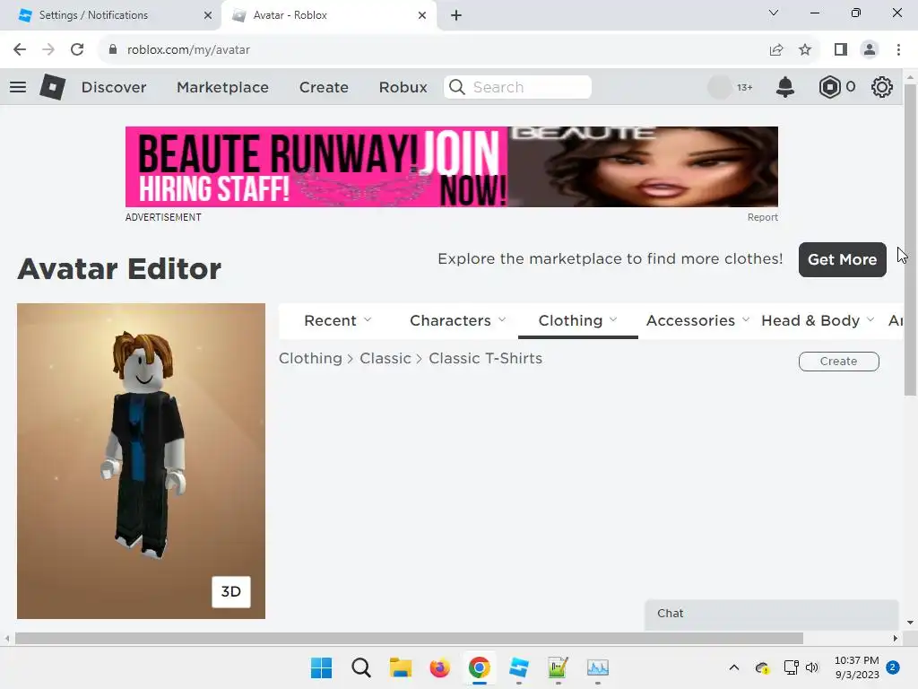
Task: Expand the Head & Body dropdown tab
Action: coord(818,320)
